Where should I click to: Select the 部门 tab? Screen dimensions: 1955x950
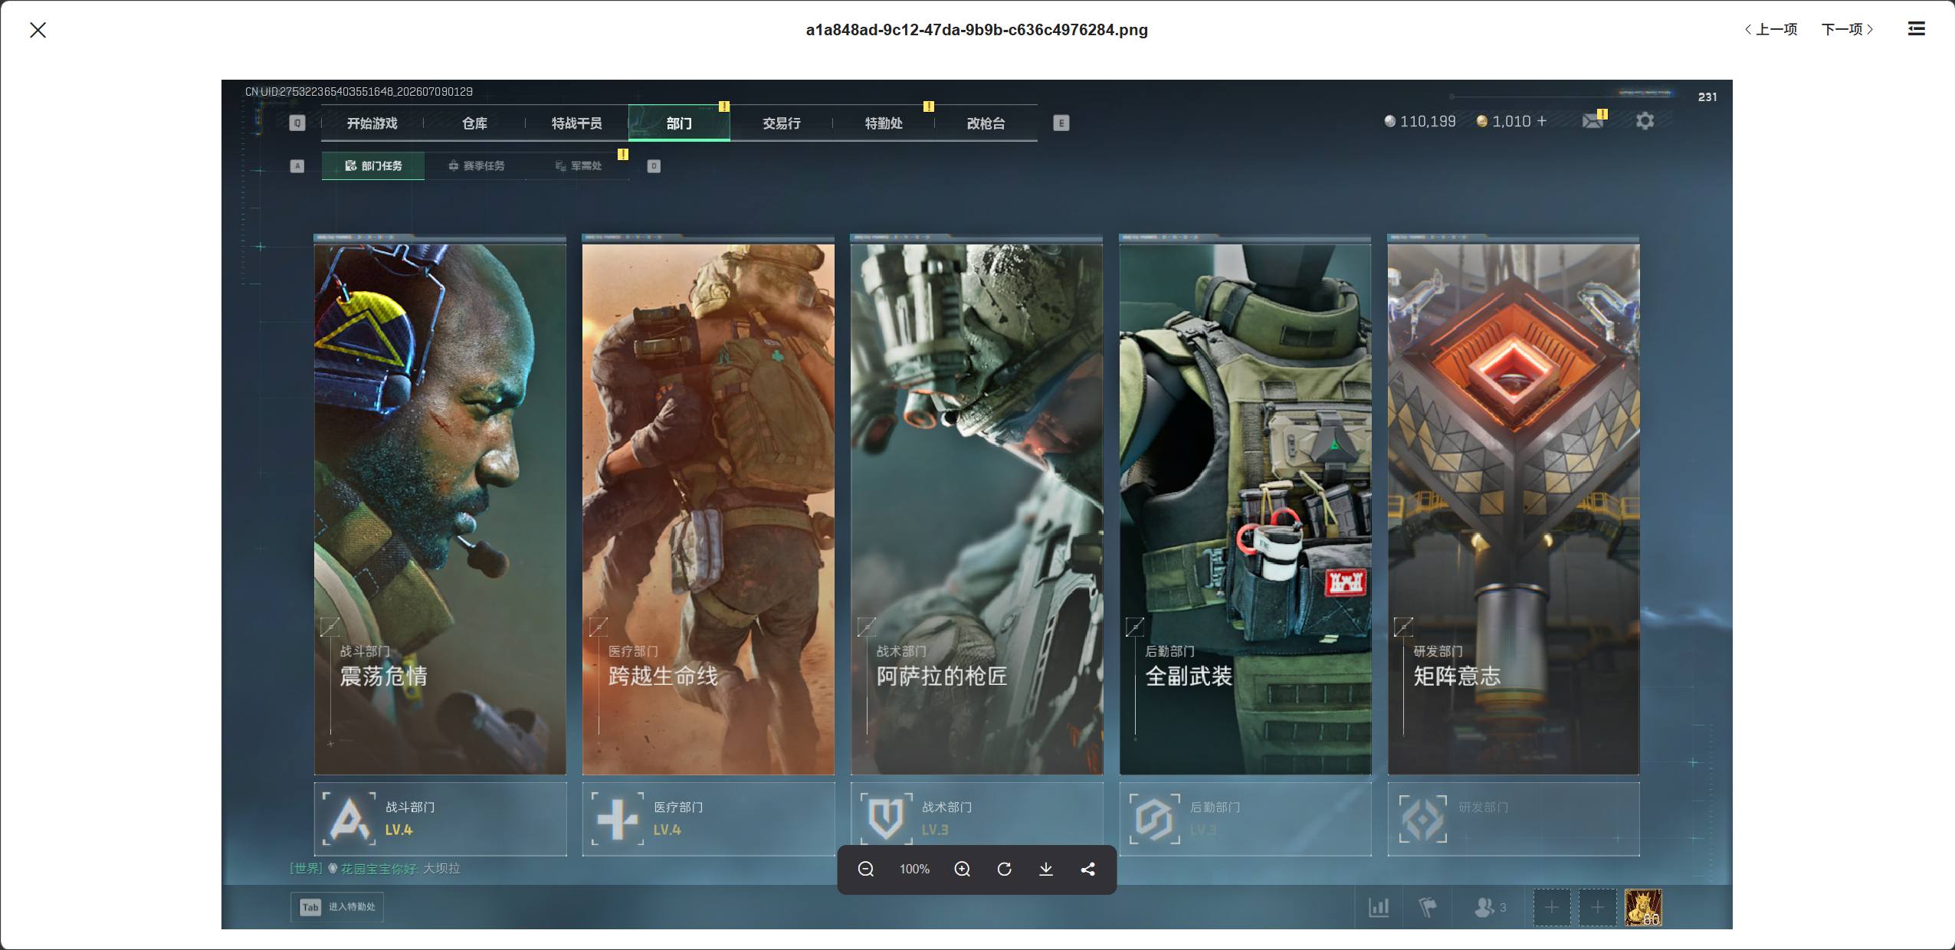coord(679,123)
